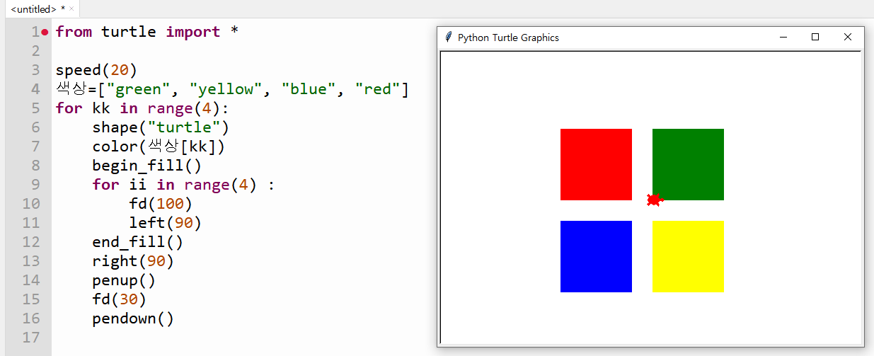Image resolution: width=874 pixels, height=356 pixels.
Task: Click line number 17 in the gutter
Action: click(31, 338)
